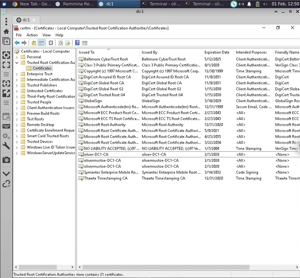Select Thawte Timestamping CA certificate
This screenshot has width=300, height=278.
tap(106, 178)
